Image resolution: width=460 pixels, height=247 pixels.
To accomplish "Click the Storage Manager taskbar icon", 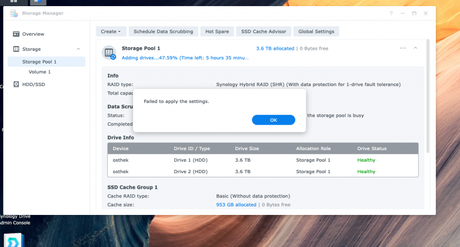I will point(38,1).
